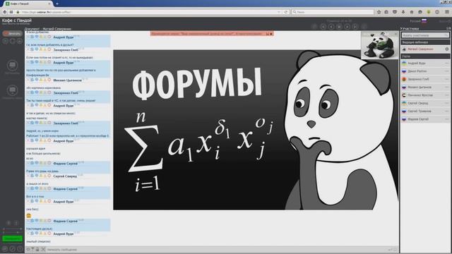Click the Гости section header

pyautogui.click(x=425, y=56)
